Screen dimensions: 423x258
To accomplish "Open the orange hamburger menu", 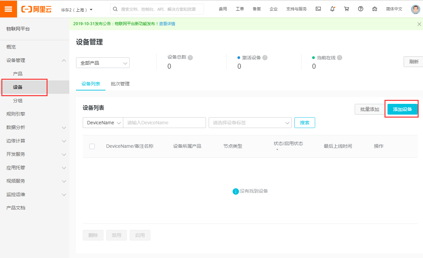I will click(8, 9).
